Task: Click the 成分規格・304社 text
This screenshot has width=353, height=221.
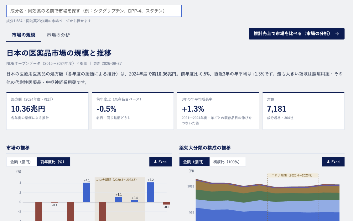Action: coord(280,118)
